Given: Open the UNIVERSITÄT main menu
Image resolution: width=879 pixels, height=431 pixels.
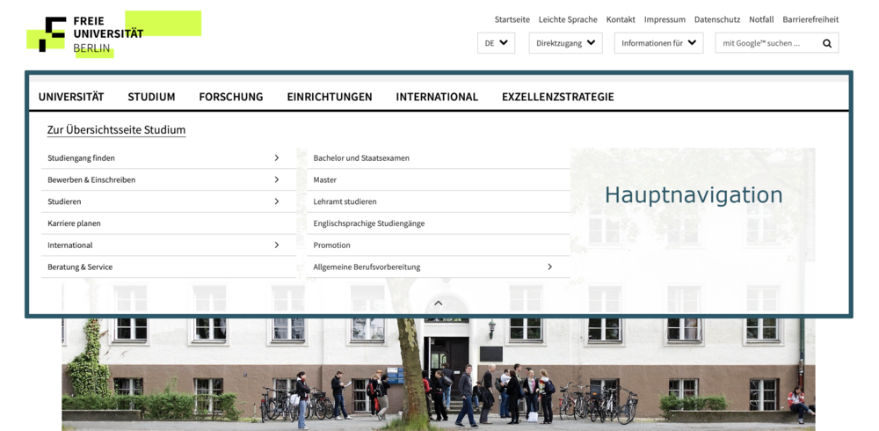Looking at the screenshot, I should pyautogui.click(x=71, y=97).
